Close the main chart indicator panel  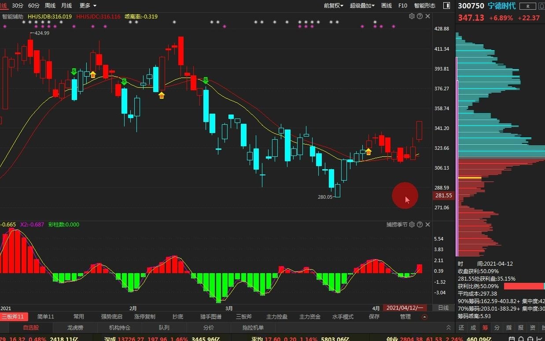coord(427,16)
